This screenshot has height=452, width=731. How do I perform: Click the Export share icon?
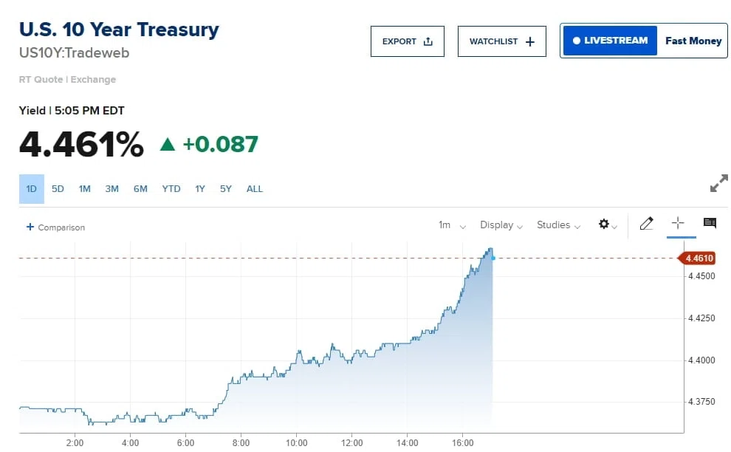tap(428, 41)
